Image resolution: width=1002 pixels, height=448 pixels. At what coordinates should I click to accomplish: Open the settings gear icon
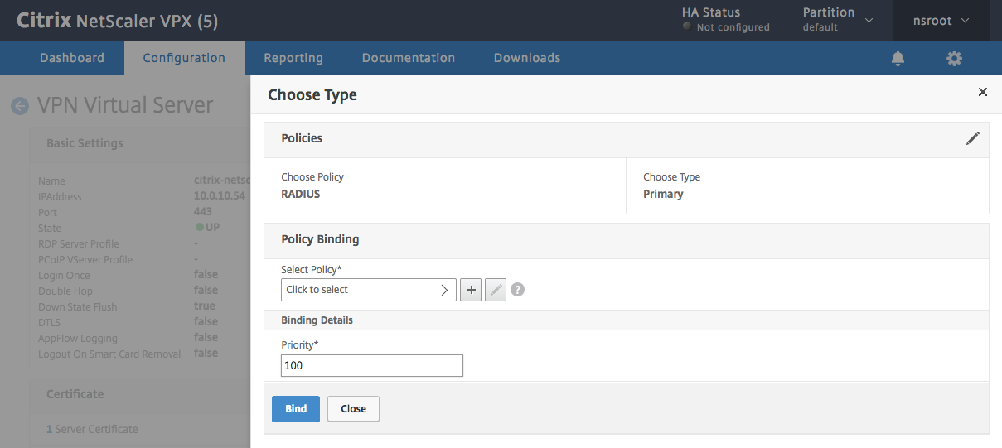point(955,58)
